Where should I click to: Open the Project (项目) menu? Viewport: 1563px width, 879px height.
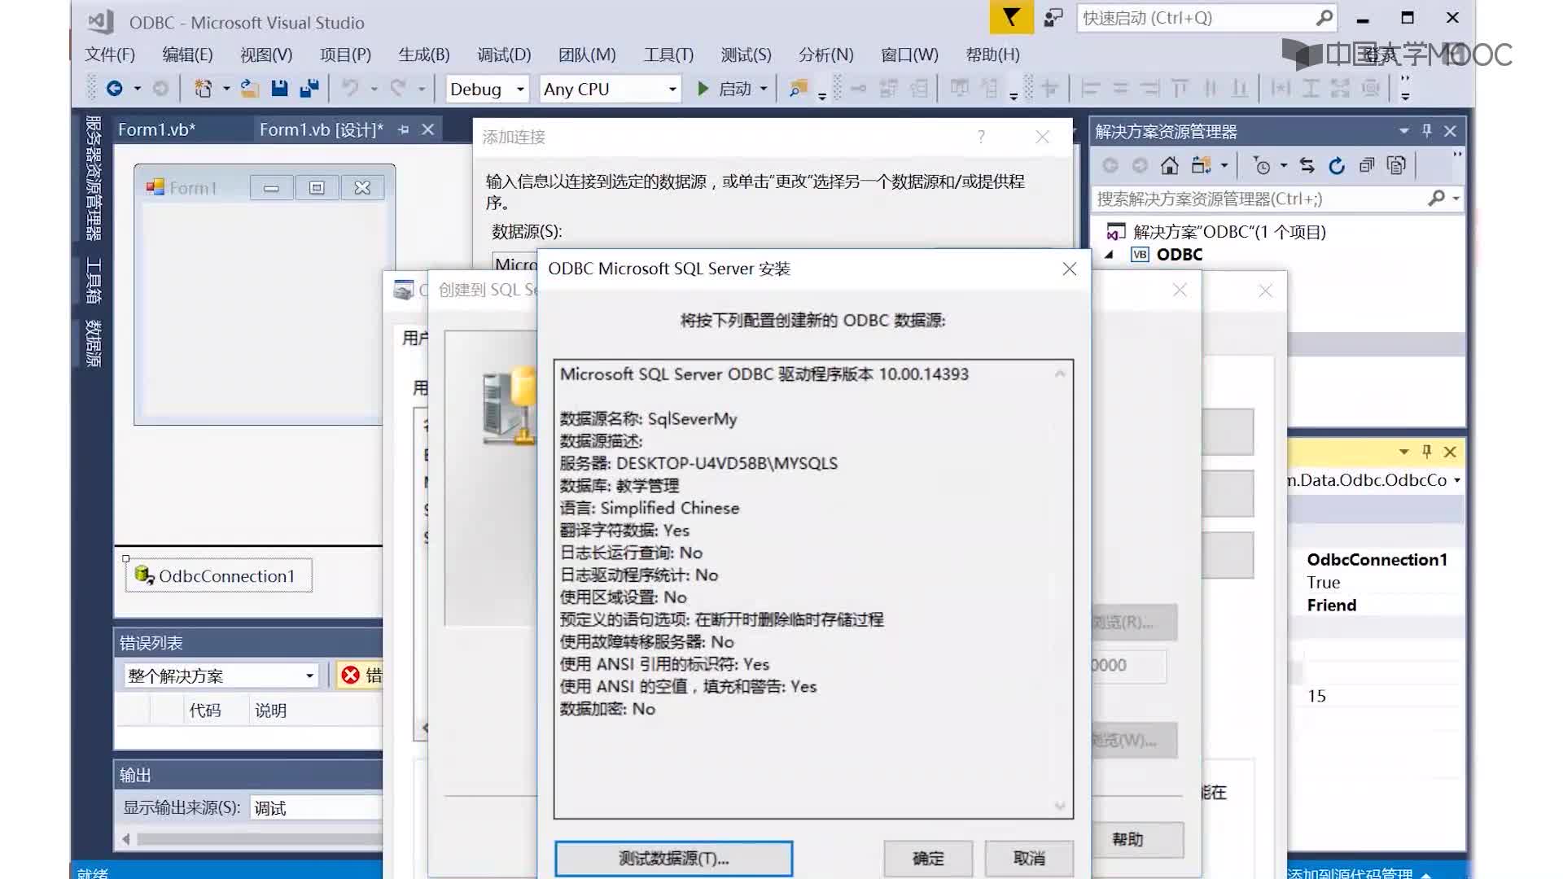pyautogui.click(x=345, y=55)
